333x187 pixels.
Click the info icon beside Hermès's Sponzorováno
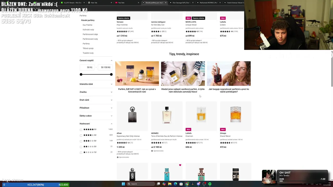click(152, 151)
